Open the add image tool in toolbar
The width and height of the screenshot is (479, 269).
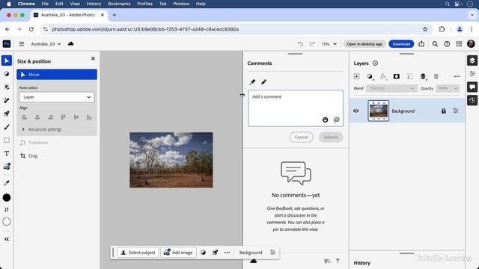[x=7, y=167]
